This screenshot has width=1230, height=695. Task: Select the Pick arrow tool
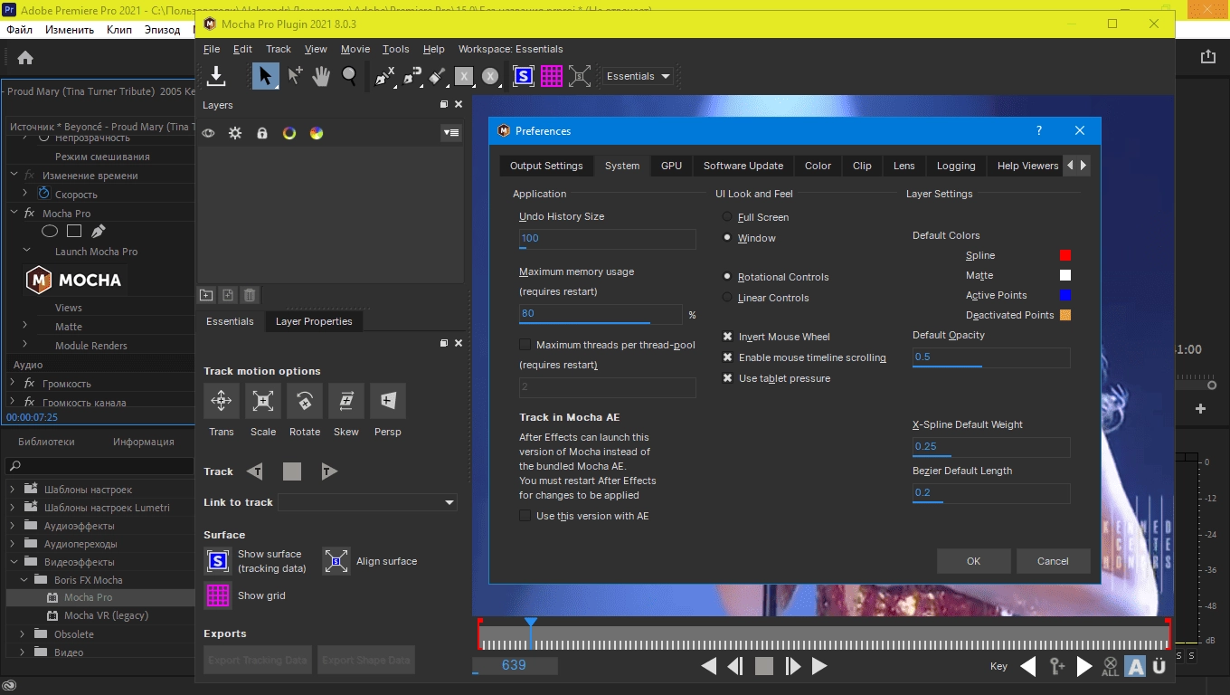click(265, 76)
